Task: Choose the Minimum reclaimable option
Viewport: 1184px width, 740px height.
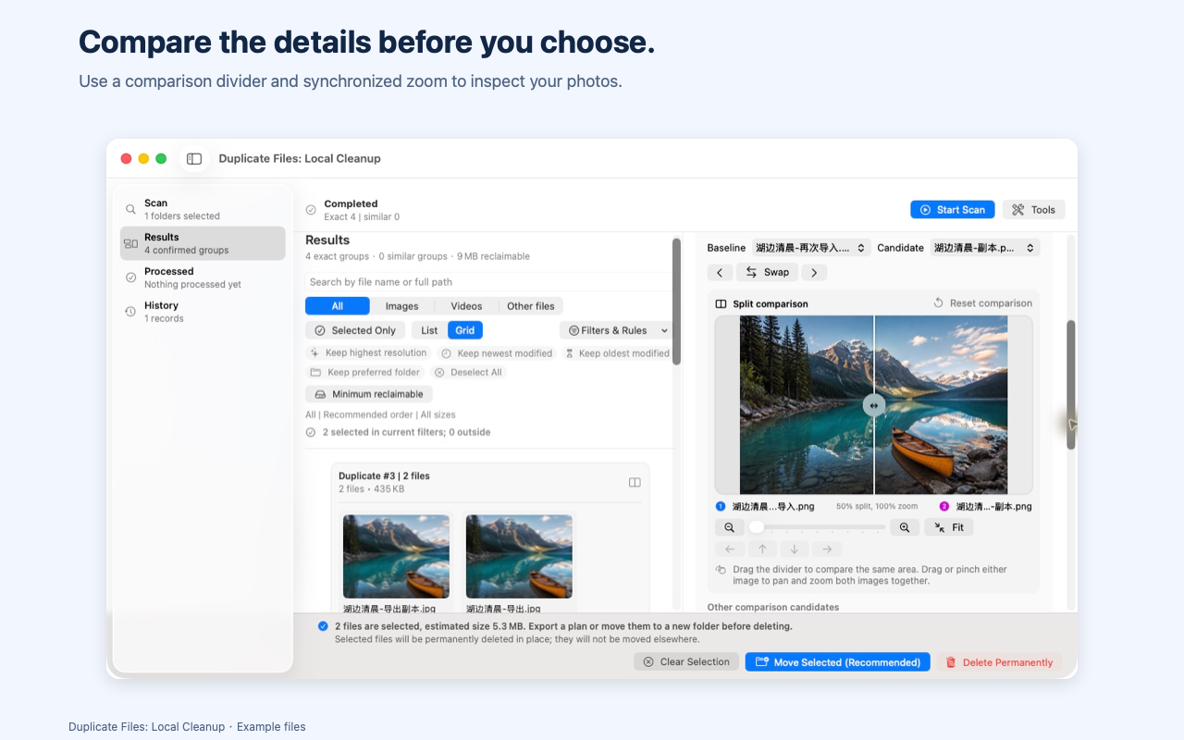Action: tap(369, 394)
